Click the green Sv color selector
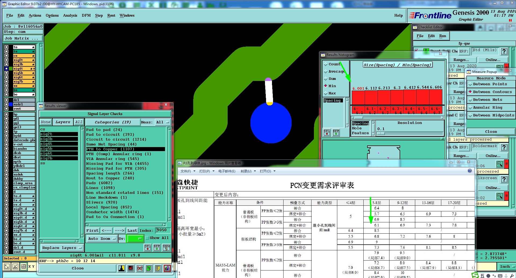This screenshot has width=516, height=278. 135,238
